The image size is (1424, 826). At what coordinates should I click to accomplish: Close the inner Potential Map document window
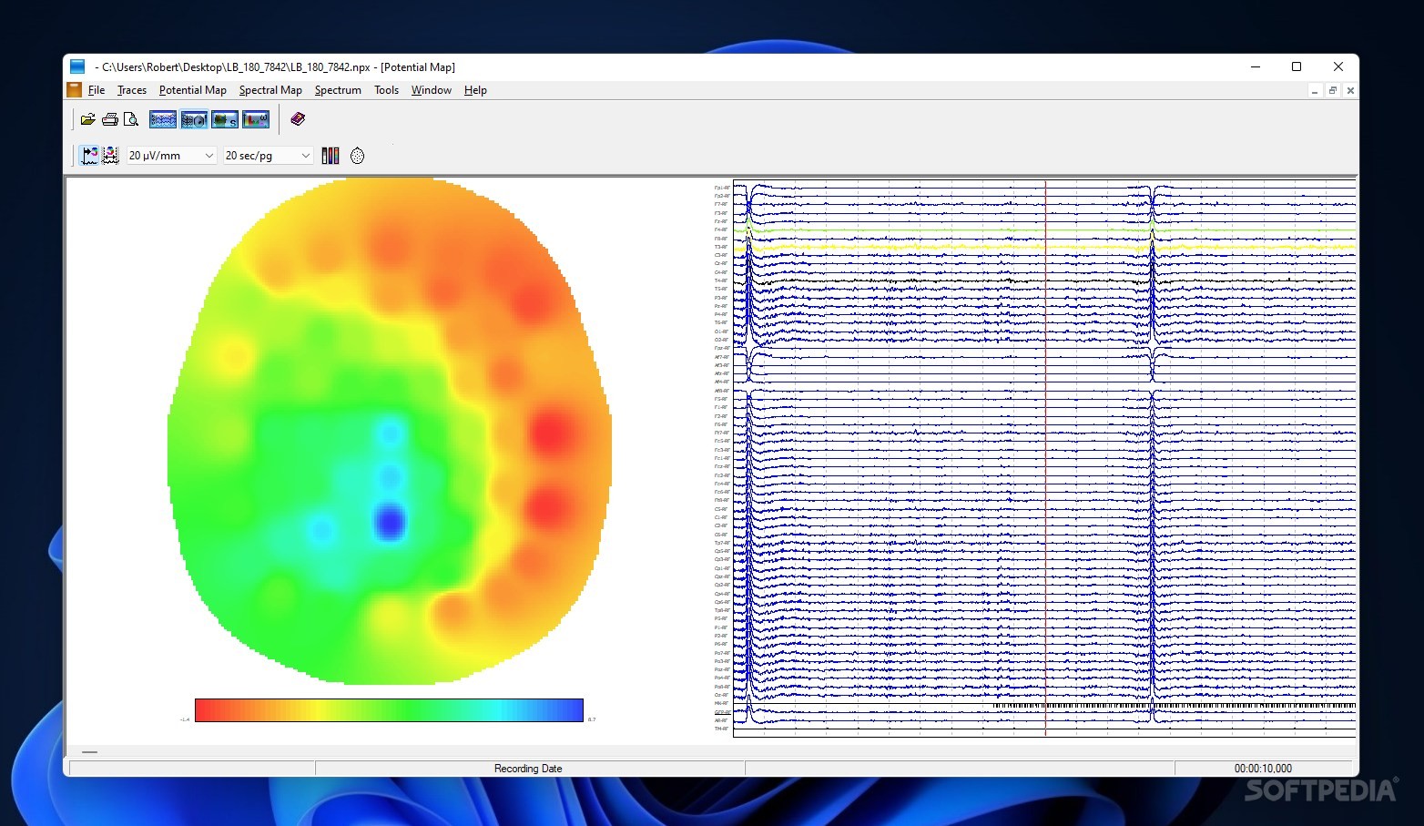coord(1350,91)
